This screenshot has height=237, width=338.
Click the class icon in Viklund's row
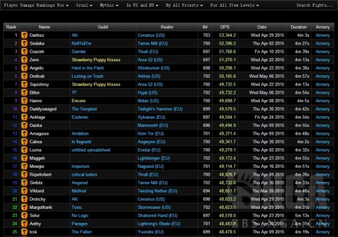[x=24, y=191]
